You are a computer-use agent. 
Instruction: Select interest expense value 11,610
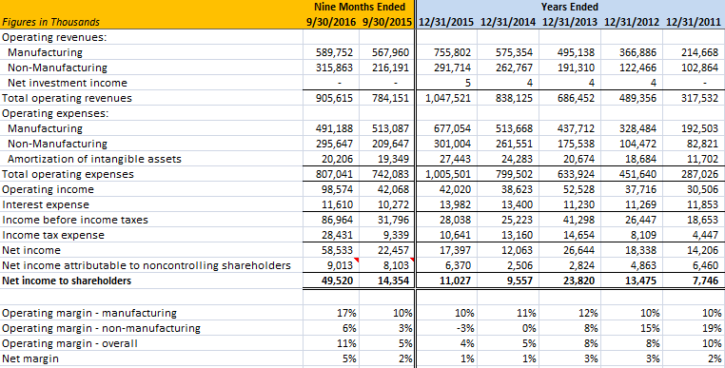click(x=338, y=204)
